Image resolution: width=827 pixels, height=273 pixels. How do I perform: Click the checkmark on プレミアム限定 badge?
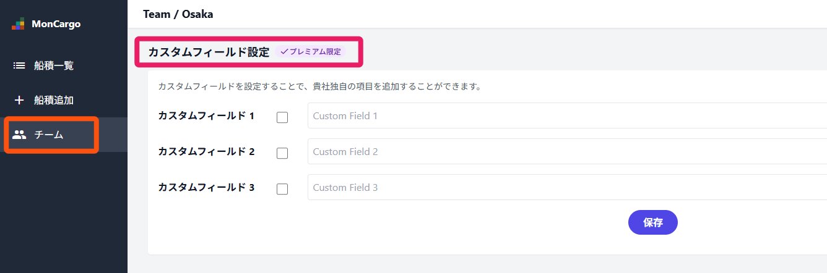[285, 52]
